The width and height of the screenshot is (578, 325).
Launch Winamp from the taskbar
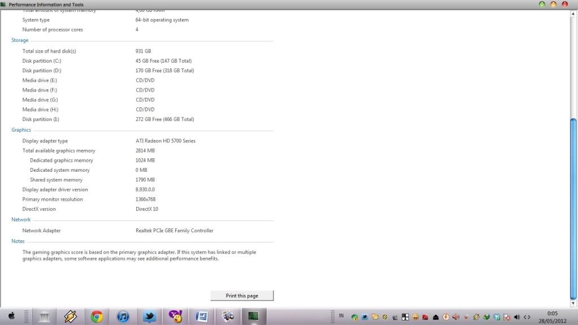(70, 317)
